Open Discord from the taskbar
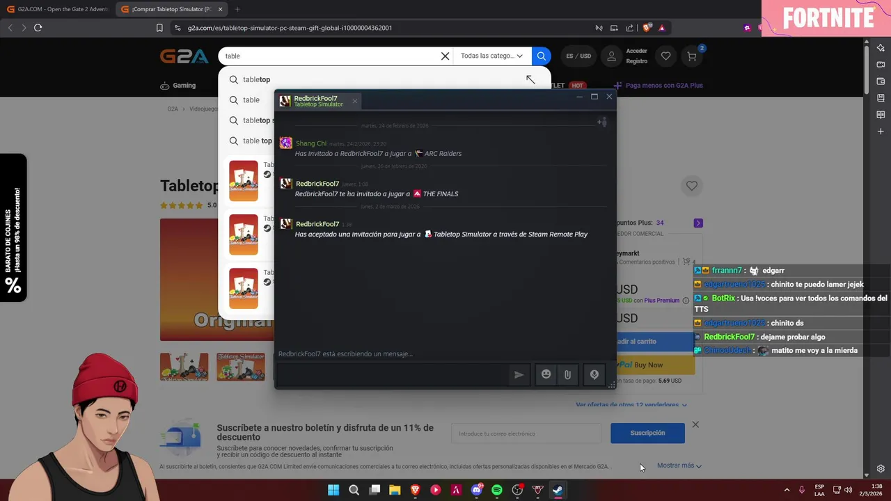The height and width of the screenshot is (501, 891). [477, 490]
